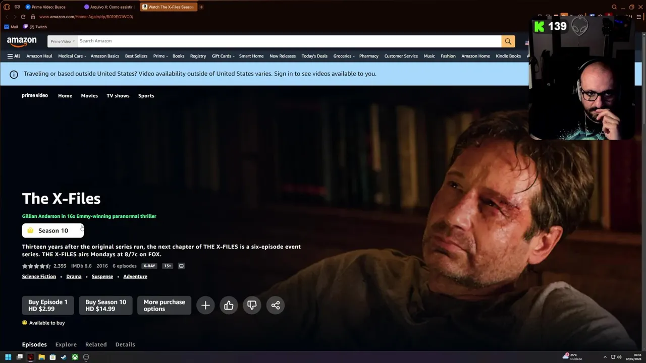
Task: Reload the page in browser toolbar
Action: pyautogui.click(x=23, y=17)
